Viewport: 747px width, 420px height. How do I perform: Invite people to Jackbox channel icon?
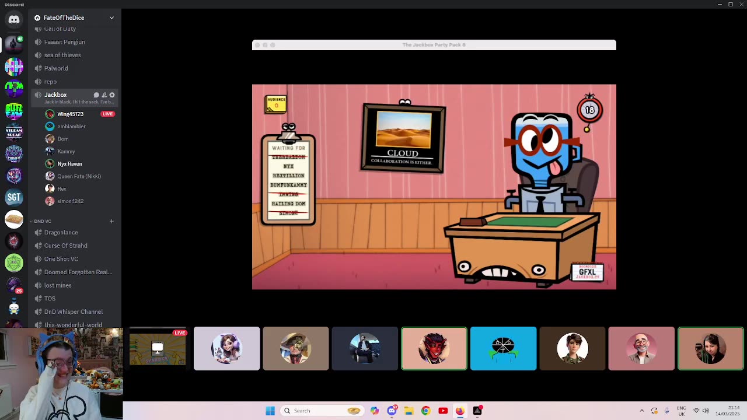(x=104, y=95)
